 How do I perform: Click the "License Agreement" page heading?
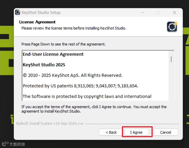37,22
